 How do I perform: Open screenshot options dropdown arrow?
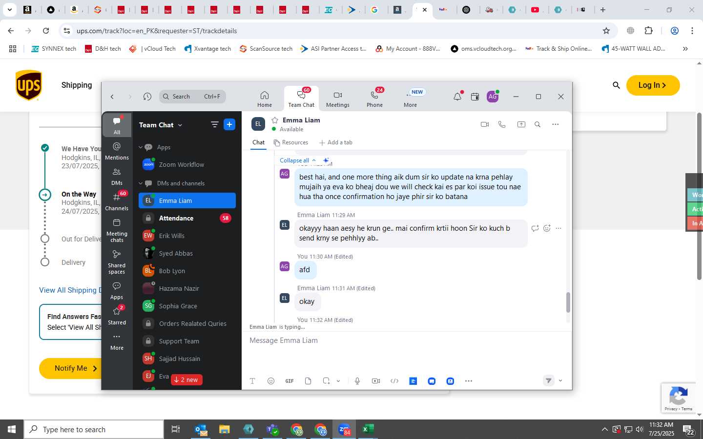[x=338, y=381]
